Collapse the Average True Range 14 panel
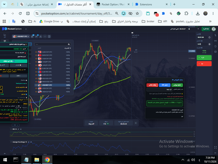 (x=11, y=142)
